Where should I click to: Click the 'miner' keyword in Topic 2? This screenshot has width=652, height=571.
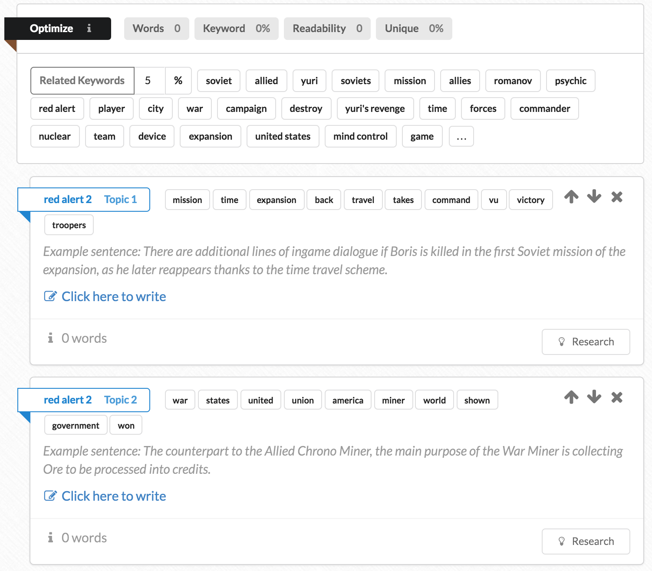393,400
